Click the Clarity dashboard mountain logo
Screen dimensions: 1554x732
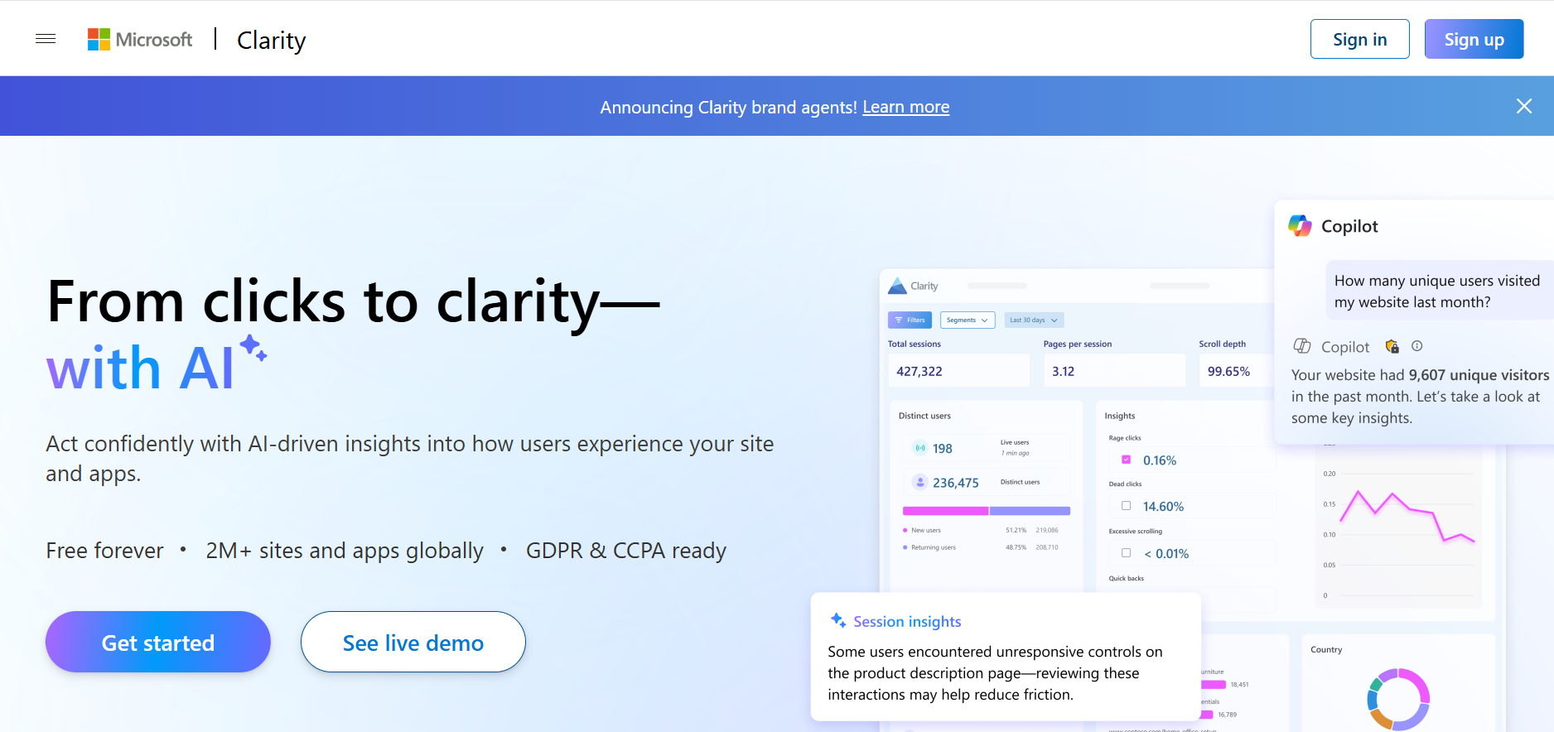click(x=897, y=287)
